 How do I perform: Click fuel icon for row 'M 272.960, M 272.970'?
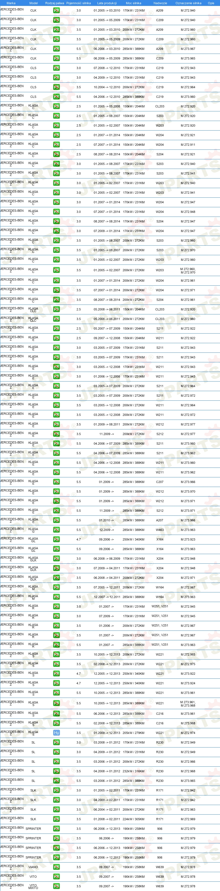click(x=56, y=270)
